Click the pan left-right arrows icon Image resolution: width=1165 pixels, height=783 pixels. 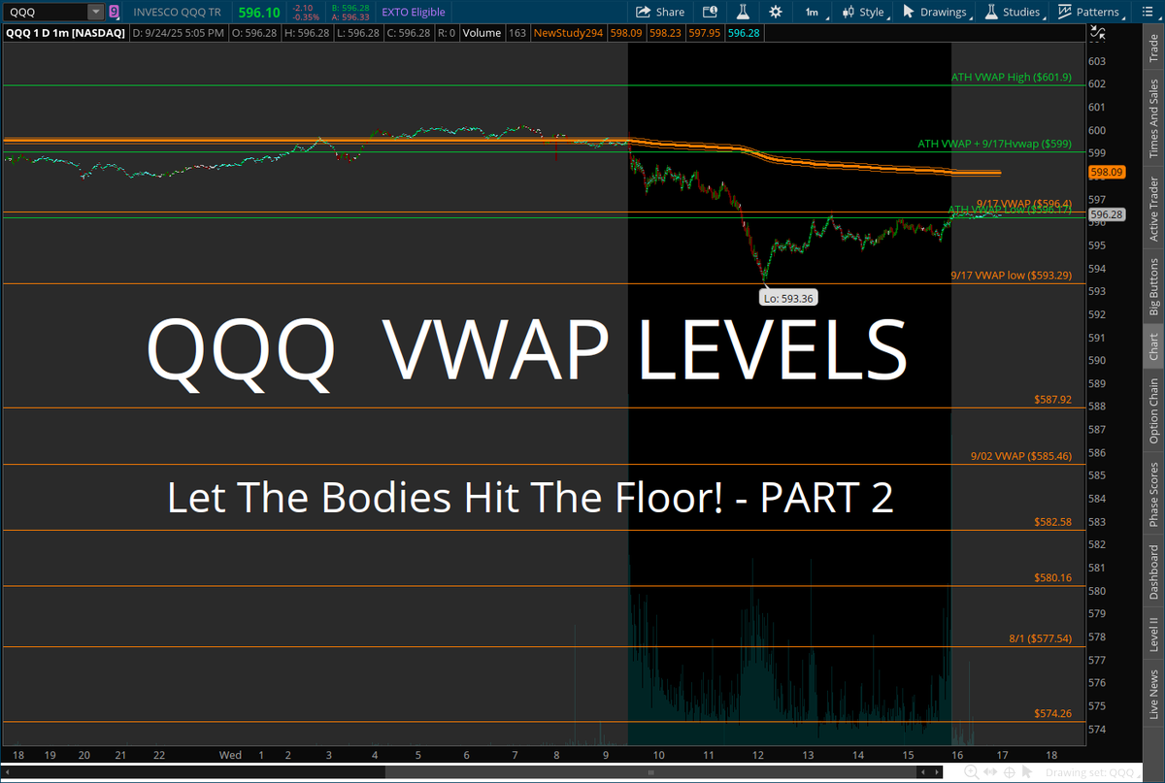990,772
